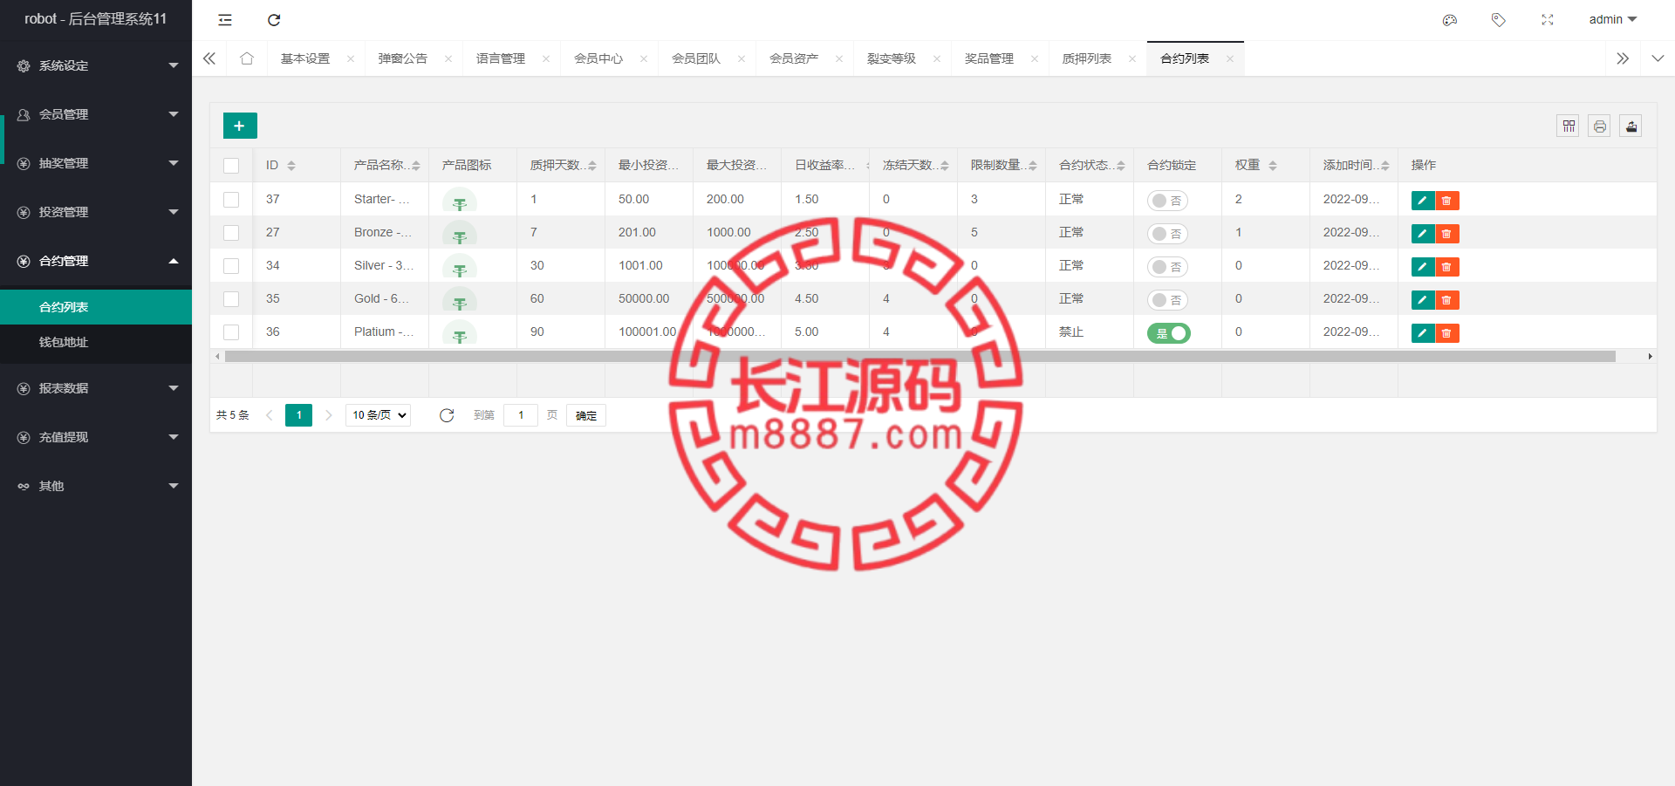Click the page number input field
The height and width of the screenshot is (786, 1675).
(521, 415)
